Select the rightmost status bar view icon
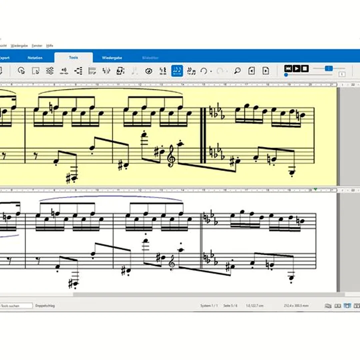The image size is (360, 360). 357,305
